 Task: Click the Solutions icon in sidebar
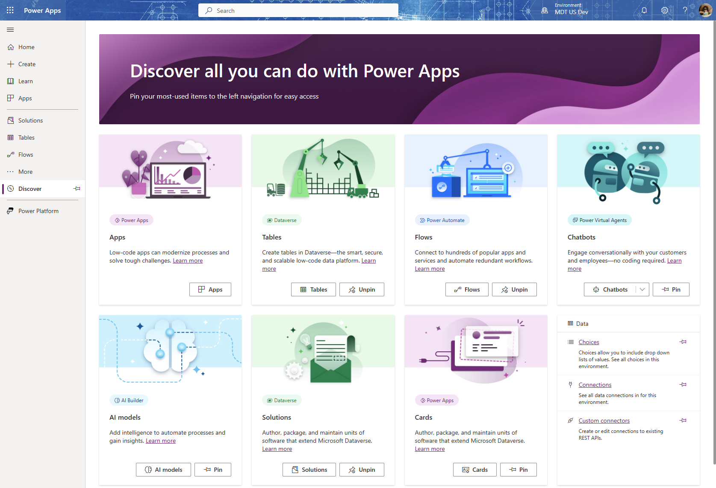(x=11, y=120)
